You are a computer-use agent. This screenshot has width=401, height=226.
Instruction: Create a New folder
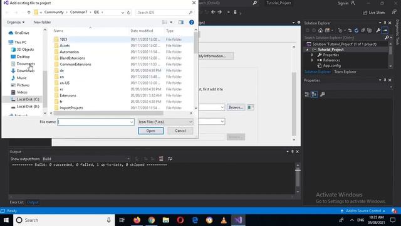[42, 23]
